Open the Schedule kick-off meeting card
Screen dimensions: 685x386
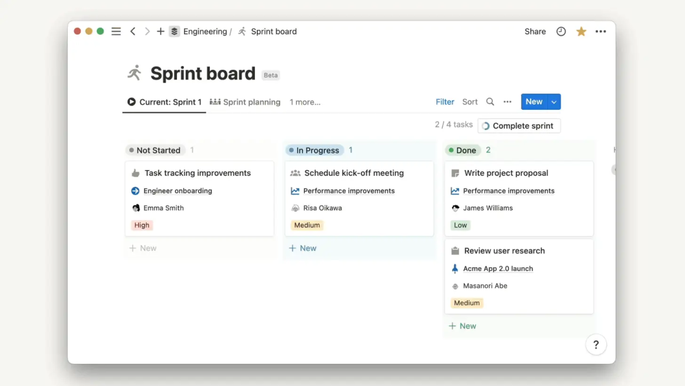coord(354,173)
